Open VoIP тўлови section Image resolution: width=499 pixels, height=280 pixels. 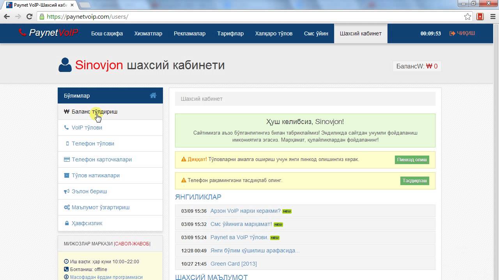point(110,128)
